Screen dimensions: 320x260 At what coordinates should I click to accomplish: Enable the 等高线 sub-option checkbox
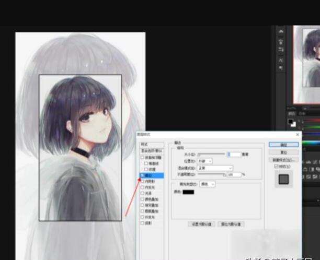pos(146,163)
